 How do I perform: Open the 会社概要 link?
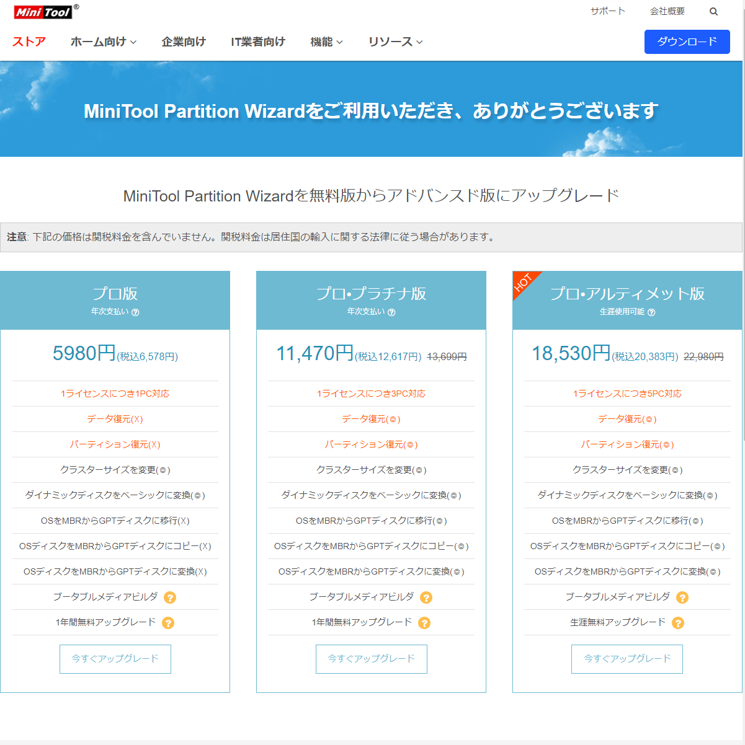(667, 11)
